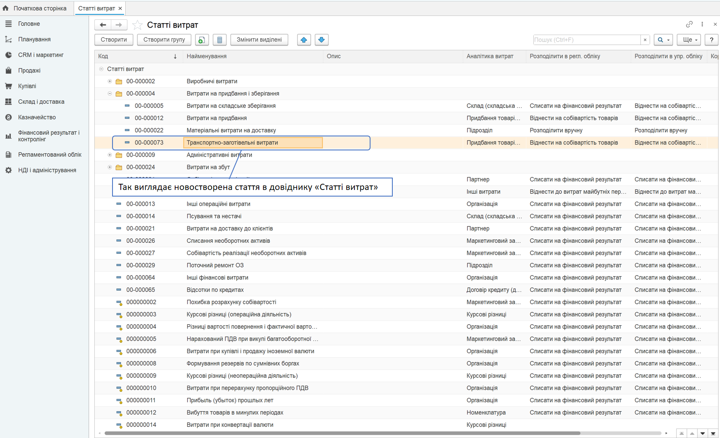
Task: Open the Планування section icon
Action: (x=8, y=40)
